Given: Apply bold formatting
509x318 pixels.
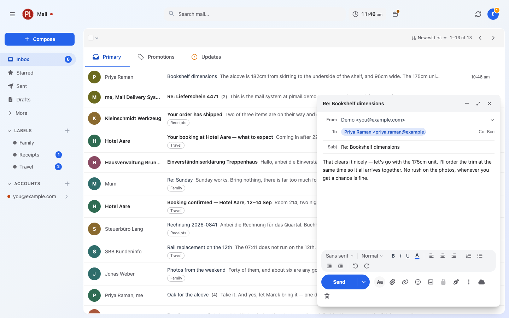Looking at the screenshot, I should tap(393, 256).
